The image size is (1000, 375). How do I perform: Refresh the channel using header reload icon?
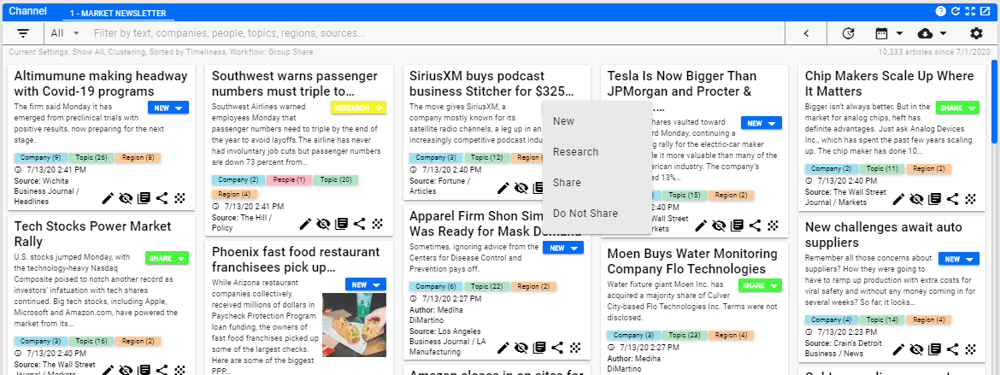click(x=956, y=11)
